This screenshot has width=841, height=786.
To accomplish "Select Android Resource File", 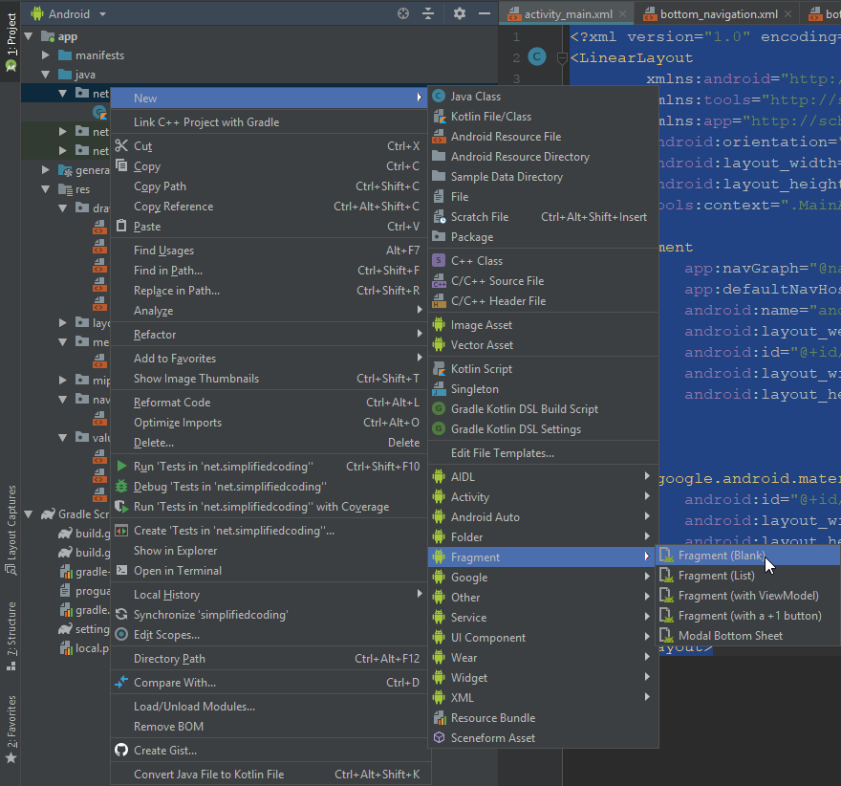I will click(x=544, y=137).
